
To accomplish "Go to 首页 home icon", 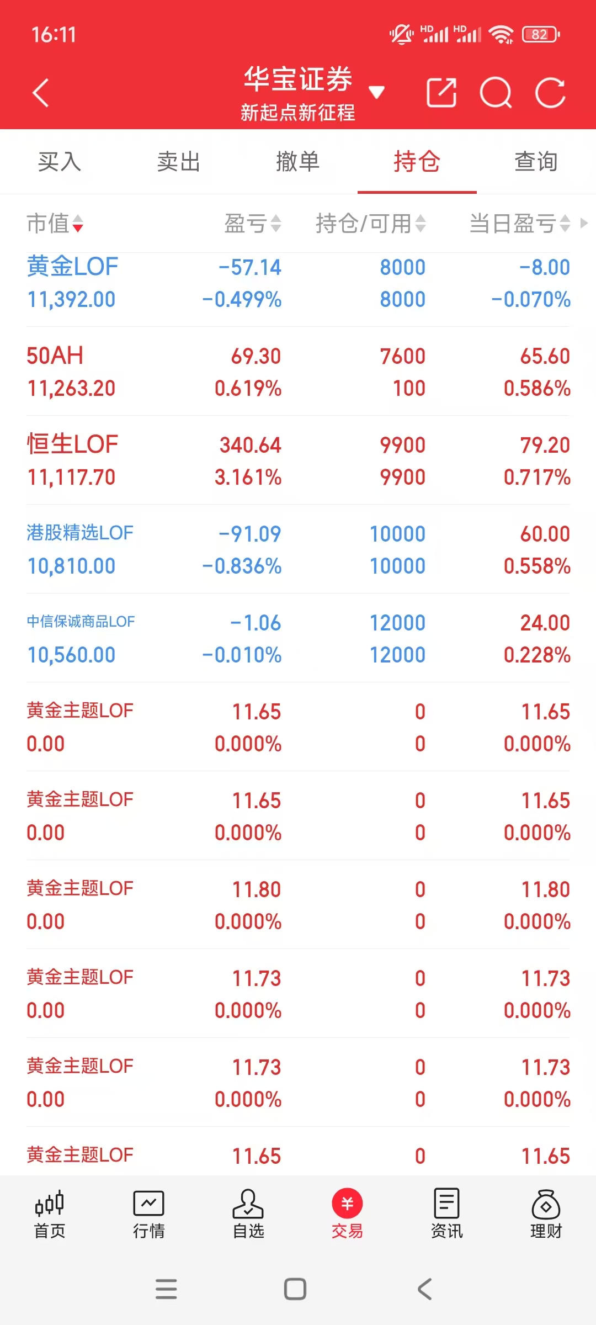I will [x=50, y=1215].
